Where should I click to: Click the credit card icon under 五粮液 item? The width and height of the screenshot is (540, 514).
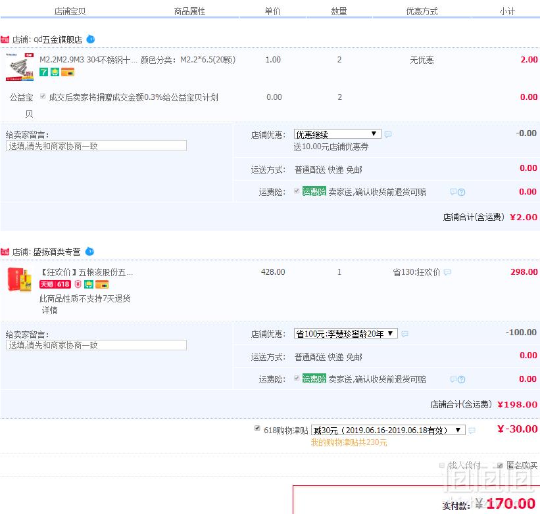click(x=102, y=285)
